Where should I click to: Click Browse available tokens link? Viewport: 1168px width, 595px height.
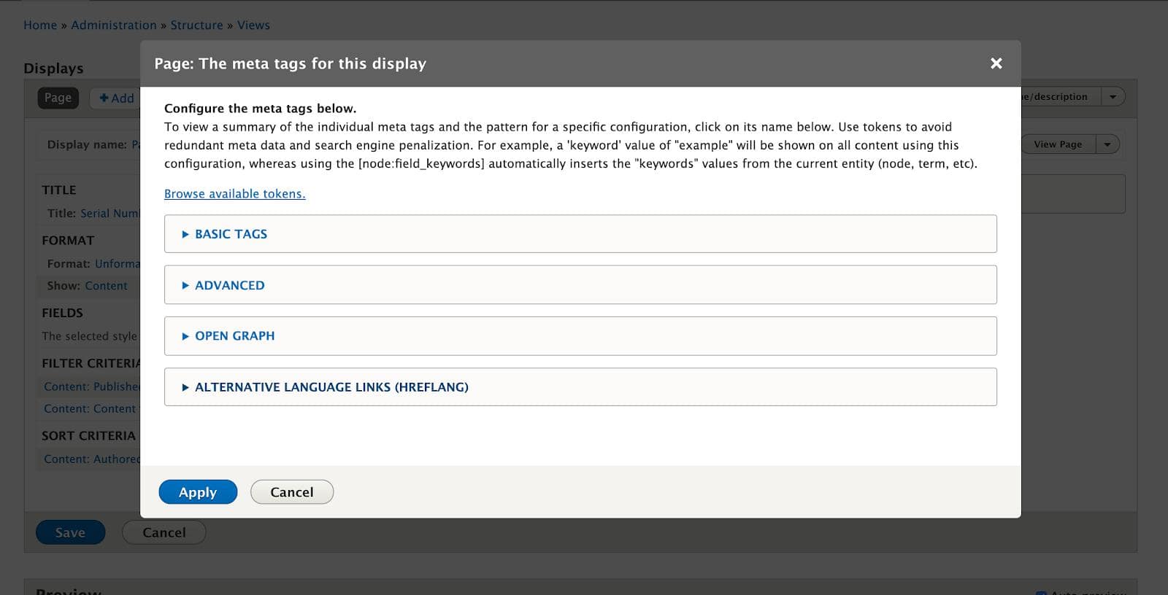click(234, 194)
